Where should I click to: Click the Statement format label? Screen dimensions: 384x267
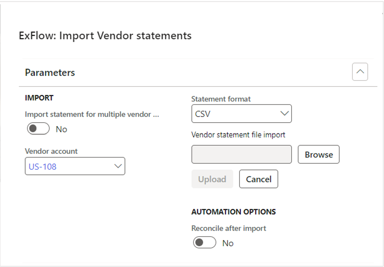pyautogui.click(x=221, y=99)
